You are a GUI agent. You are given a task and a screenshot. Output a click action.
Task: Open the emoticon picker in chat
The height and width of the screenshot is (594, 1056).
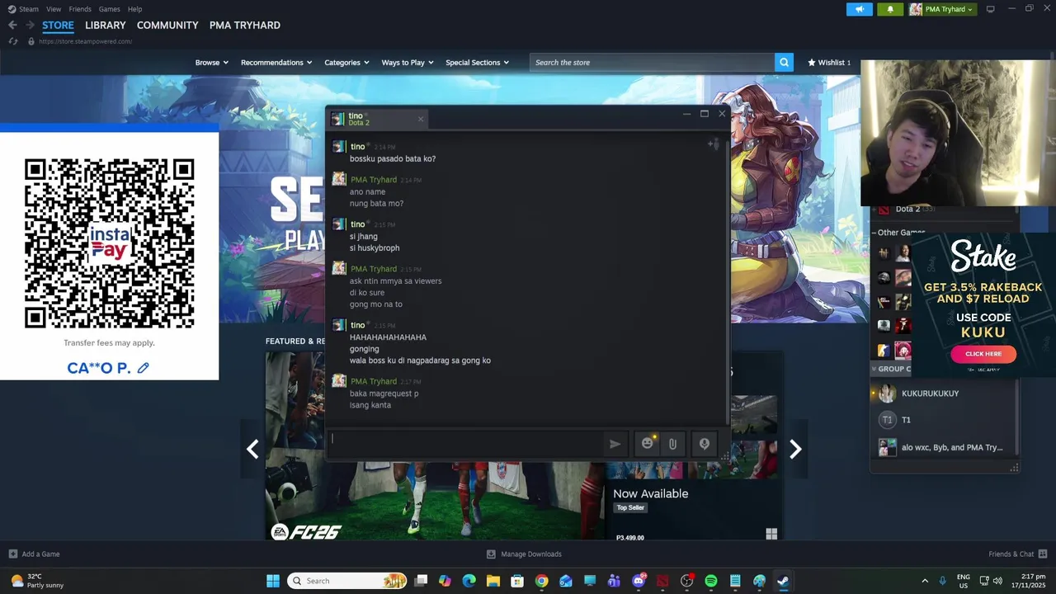coord(648,444)
